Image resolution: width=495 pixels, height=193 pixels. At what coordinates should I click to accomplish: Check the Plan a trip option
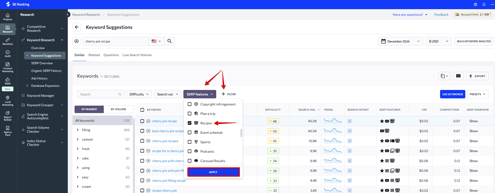click(189, 114)
